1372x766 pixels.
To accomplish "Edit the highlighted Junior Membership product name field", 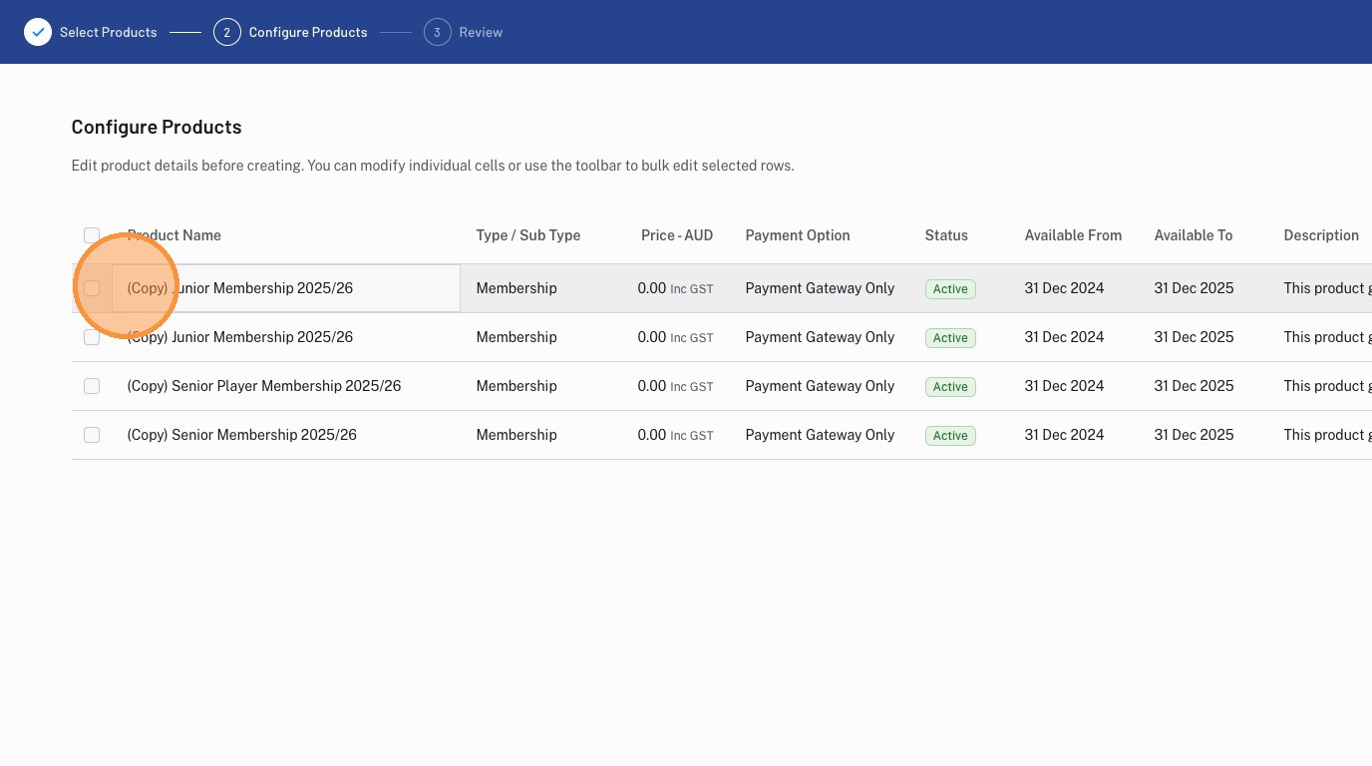I will (286, 288).
